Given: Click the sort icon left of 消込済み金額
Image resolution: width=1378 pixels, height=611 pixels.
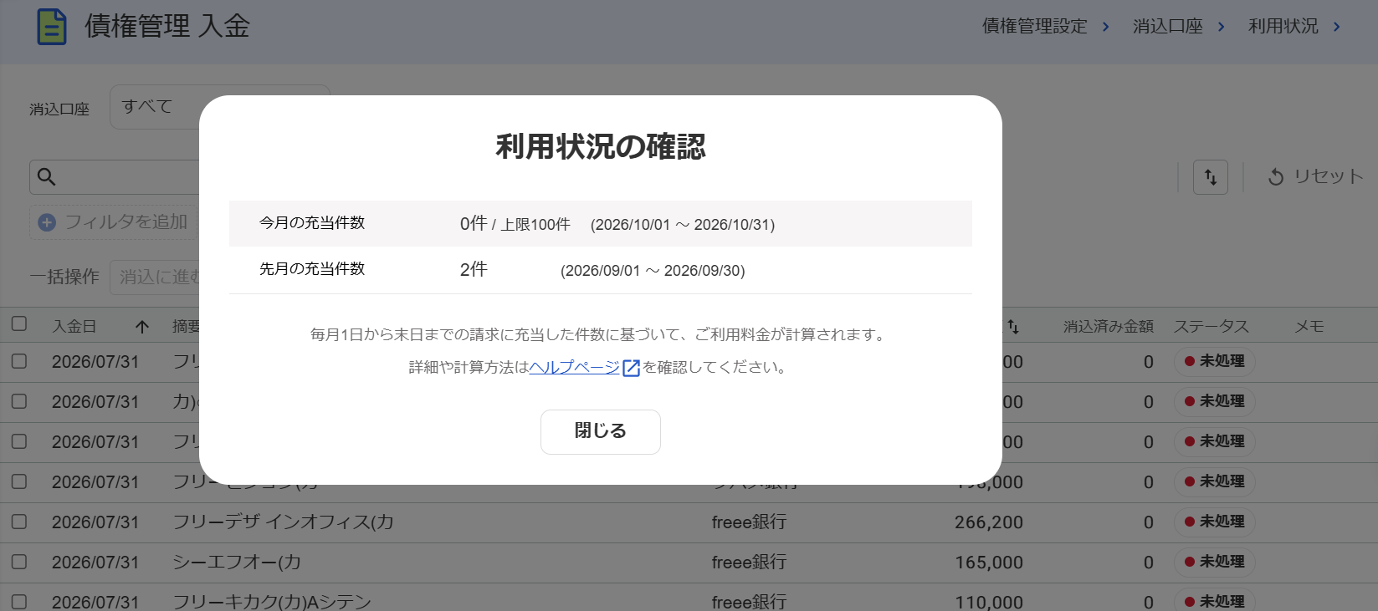Looking at the screenshot, I should pyautogui.click(x=1012, y=327).
